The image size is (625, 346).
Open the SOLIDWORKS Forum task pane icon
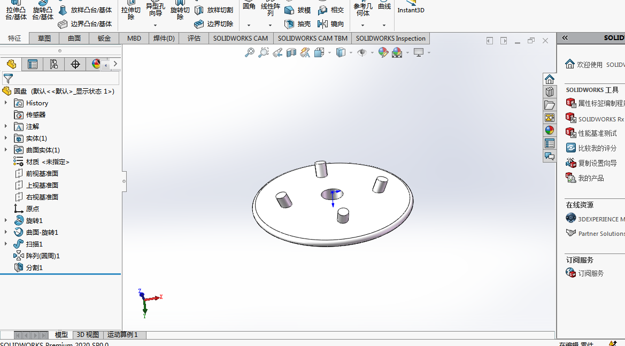tap(550, 156)
